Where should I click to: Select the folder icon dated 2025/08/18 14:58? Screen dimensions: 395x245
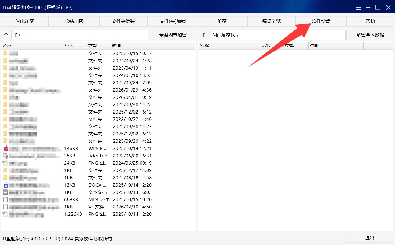[5, 177]
